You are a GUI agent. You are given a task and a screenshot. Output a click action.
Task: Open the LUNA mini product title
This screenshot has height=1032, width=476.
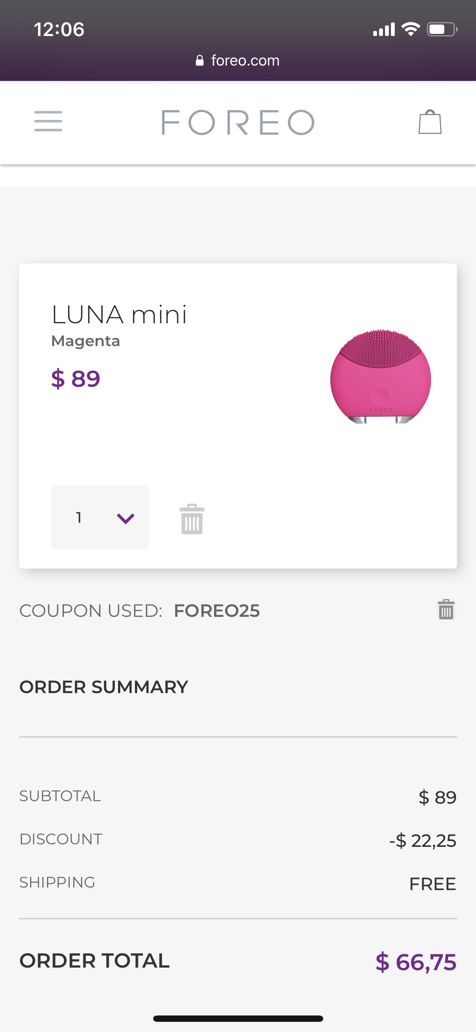point(119,315)
